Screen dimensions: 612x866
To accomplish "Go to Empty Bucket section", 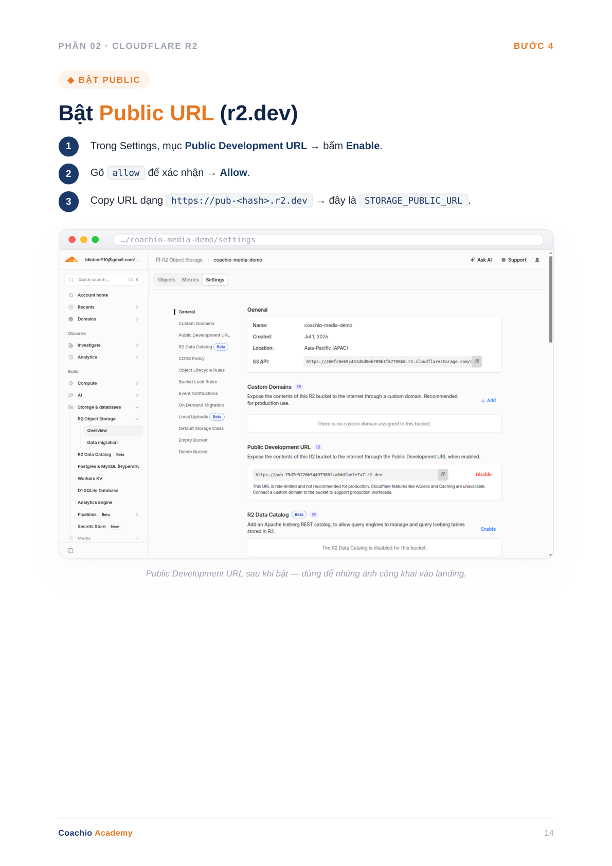I will coord(193,440).
